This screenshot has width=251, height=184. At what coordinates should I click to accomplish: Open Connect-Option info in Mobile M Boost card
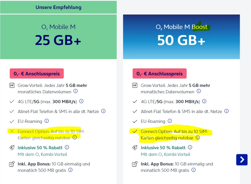pyautogui.click(x=198, y=138)
